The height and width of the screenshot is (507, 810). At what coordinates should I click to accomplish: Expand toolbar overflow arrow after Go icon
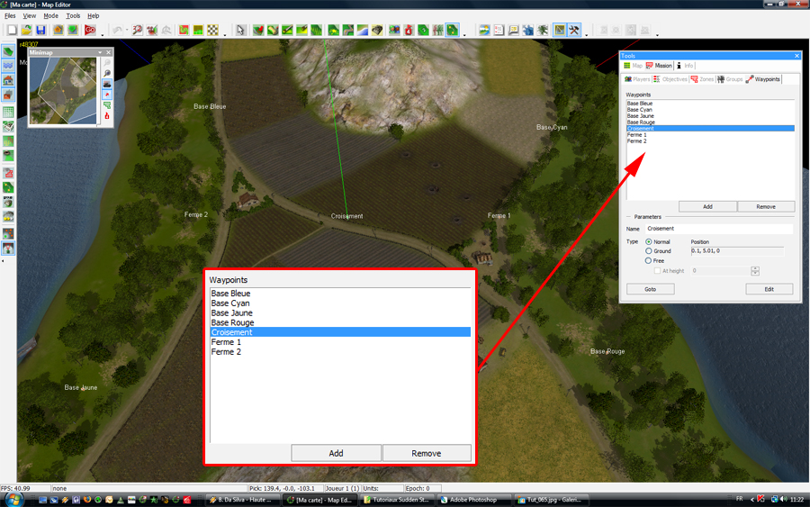[103, 34]
